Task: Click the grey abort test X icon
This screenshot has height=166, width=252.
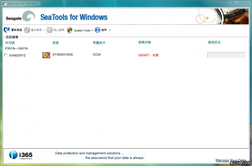Action: coord(50,30)
